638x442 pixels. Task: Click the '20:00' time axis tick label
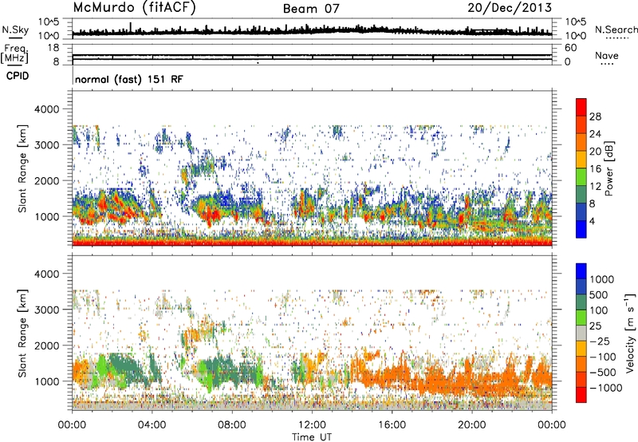(x=471, y=425)
